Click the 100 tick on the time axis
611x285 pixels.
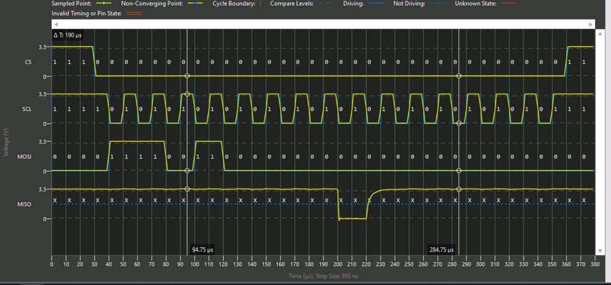click(x=195, y=264)
